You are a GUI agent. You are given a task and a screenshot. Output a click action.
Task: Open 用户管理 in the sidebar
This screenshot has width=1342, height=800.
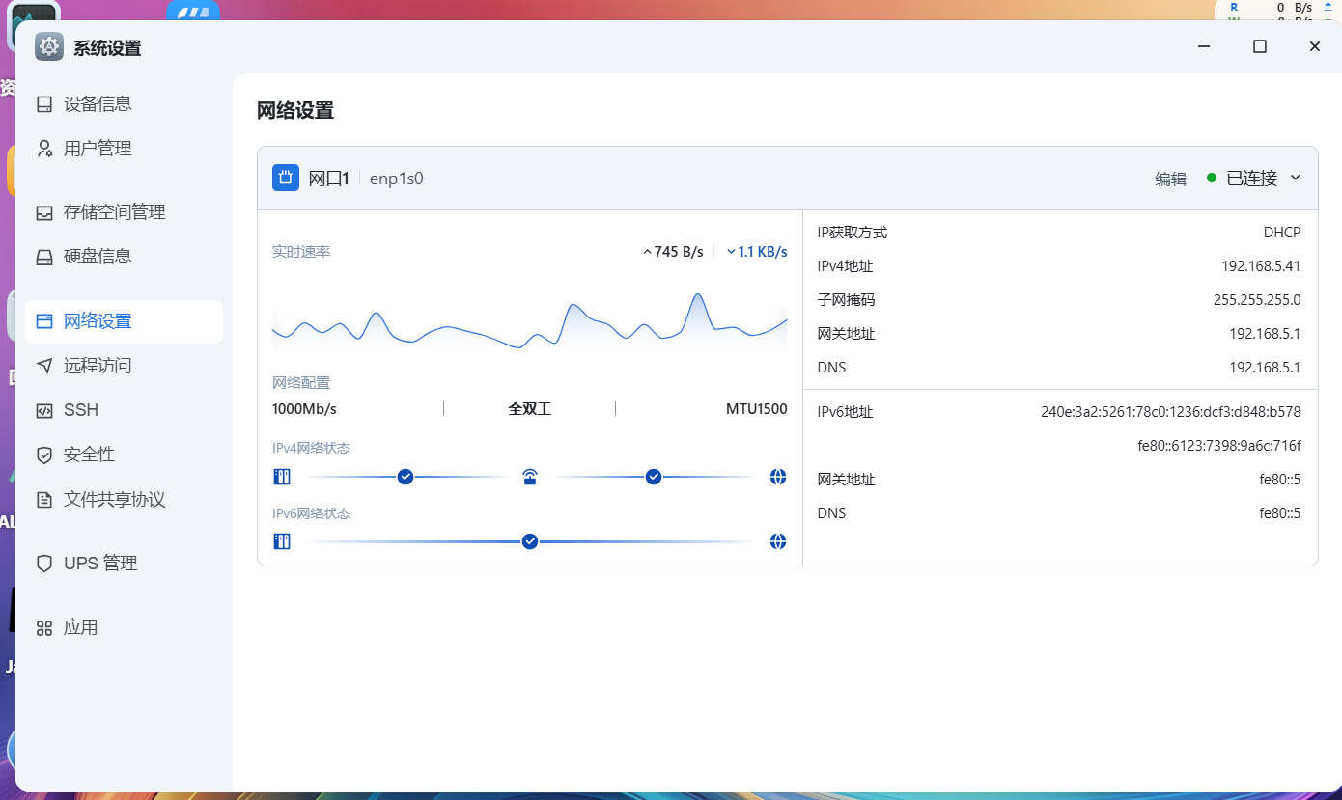(x=124, y=149)
